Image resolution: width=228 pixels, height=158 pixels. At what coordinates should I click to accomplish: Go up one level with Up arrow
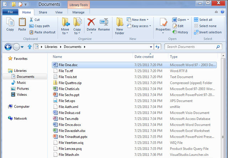(x=30, y=47)
